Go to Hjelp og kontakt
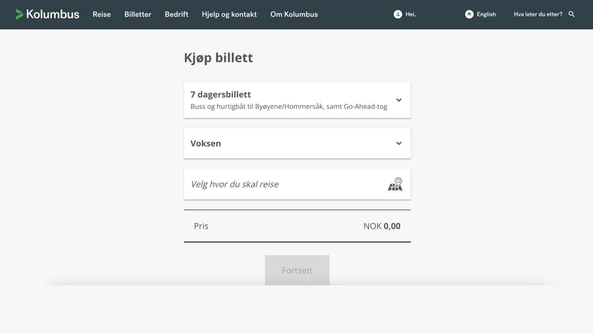The width and height of the screenshot is (593, 333). pos(229,14)
